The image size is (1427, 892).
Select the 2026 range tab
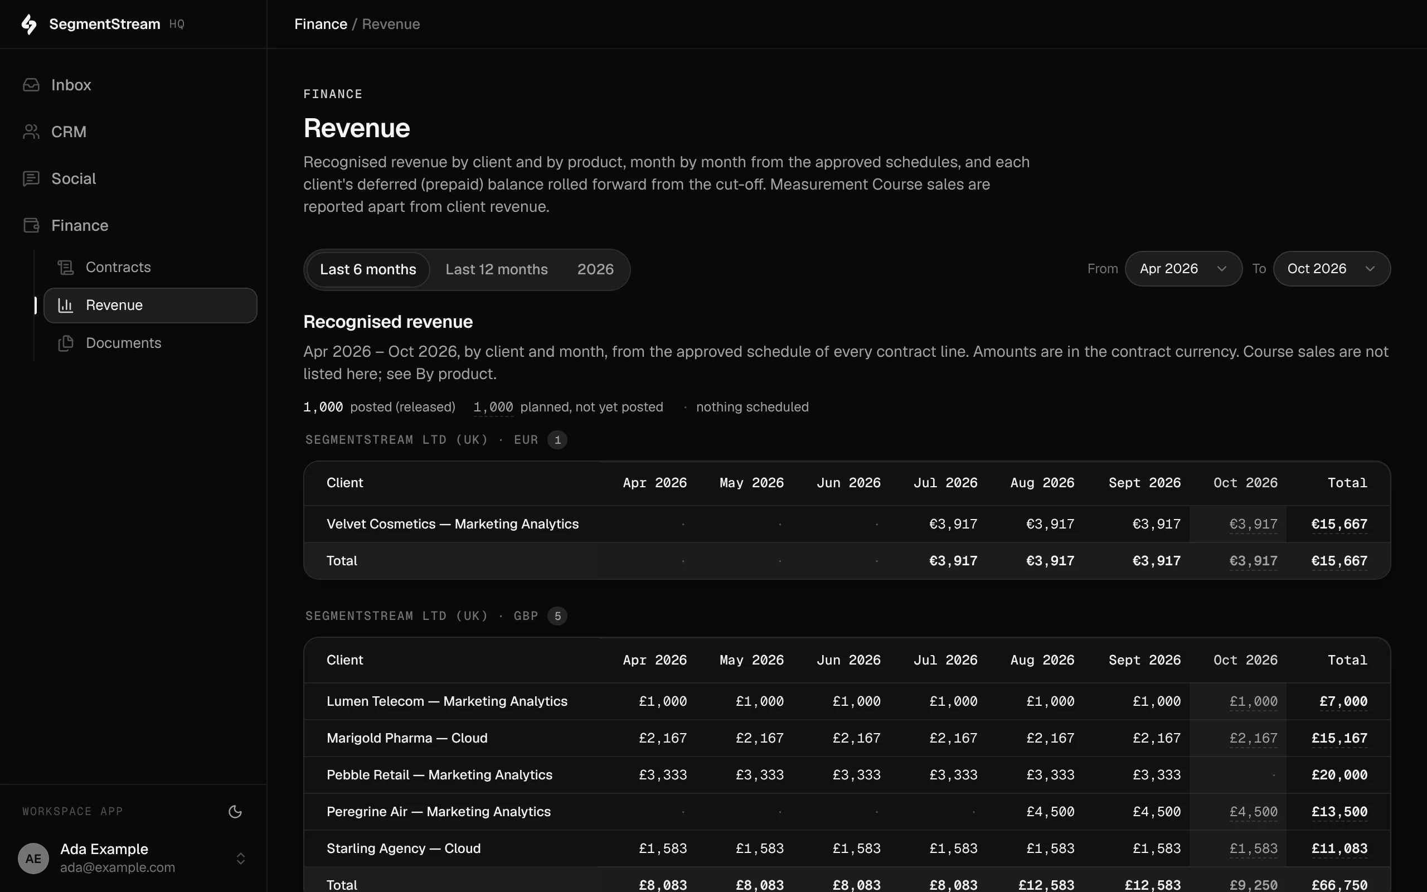[x=595, y=270]
